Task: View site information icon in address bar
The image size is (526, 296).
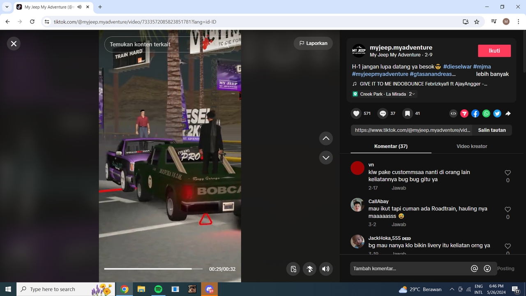Action: [x=47, y=22]
